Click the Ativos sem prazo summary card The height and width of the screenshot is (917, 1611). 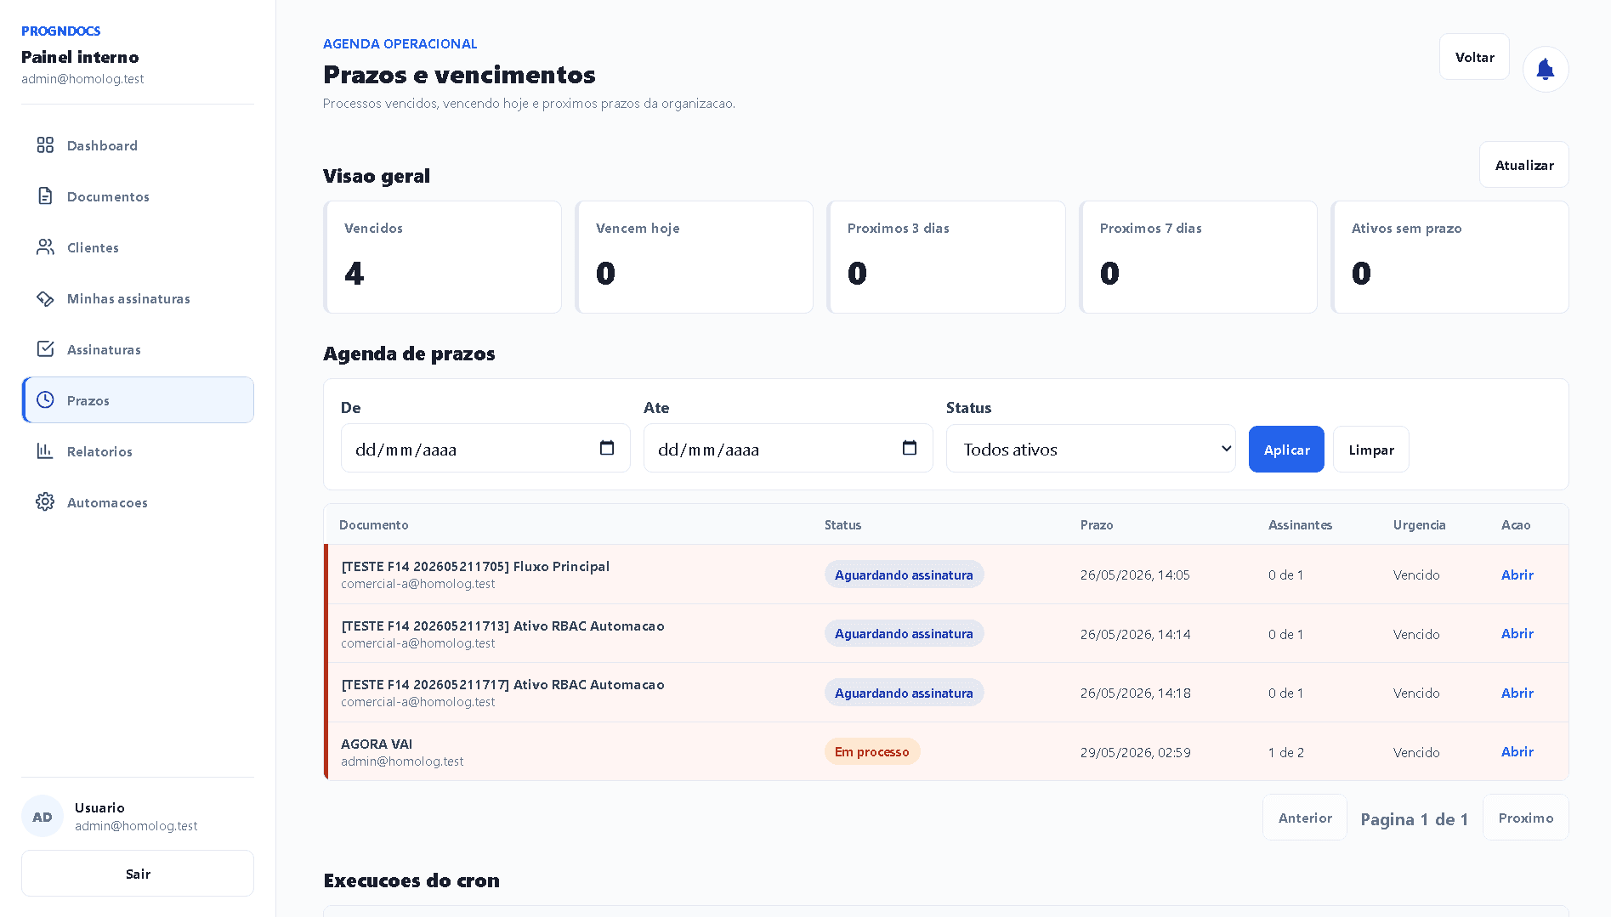point(1449,257)
